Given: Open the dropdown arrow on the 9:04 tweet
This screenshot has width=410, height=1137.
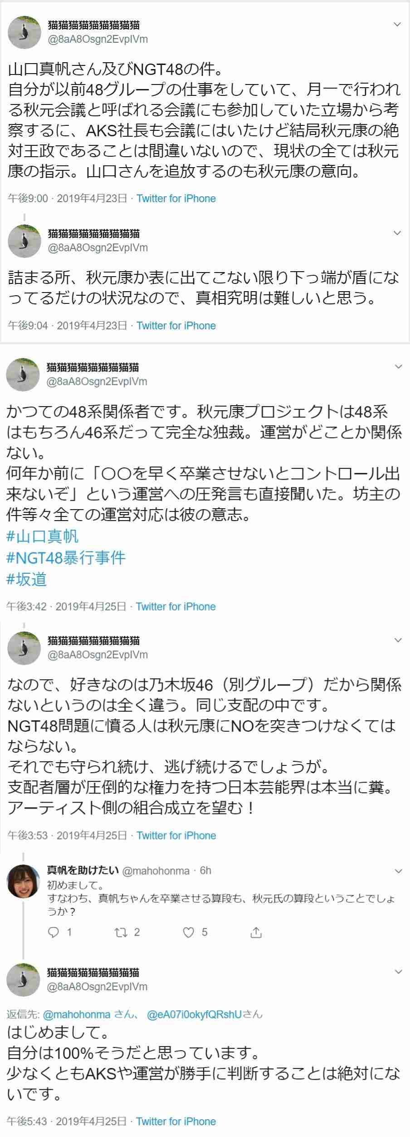Looking at the screenshot, I should [x=397, y=233].
